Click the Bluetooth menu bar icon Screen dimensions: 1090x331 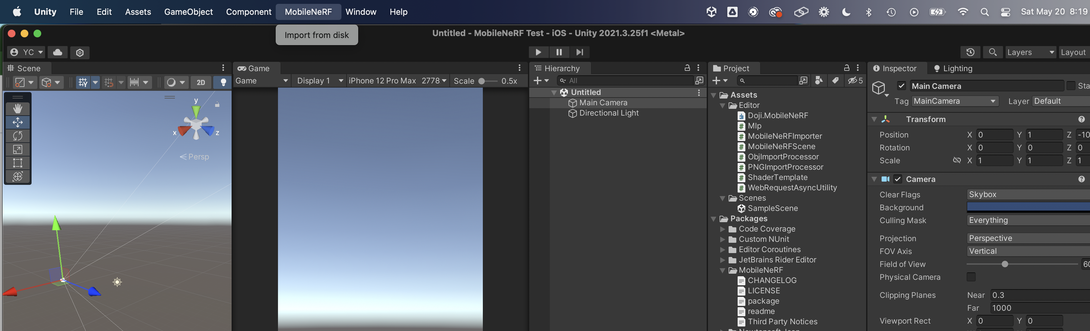868,12
